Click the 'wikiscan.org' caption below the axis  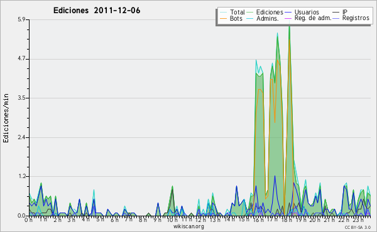[188, 226]
